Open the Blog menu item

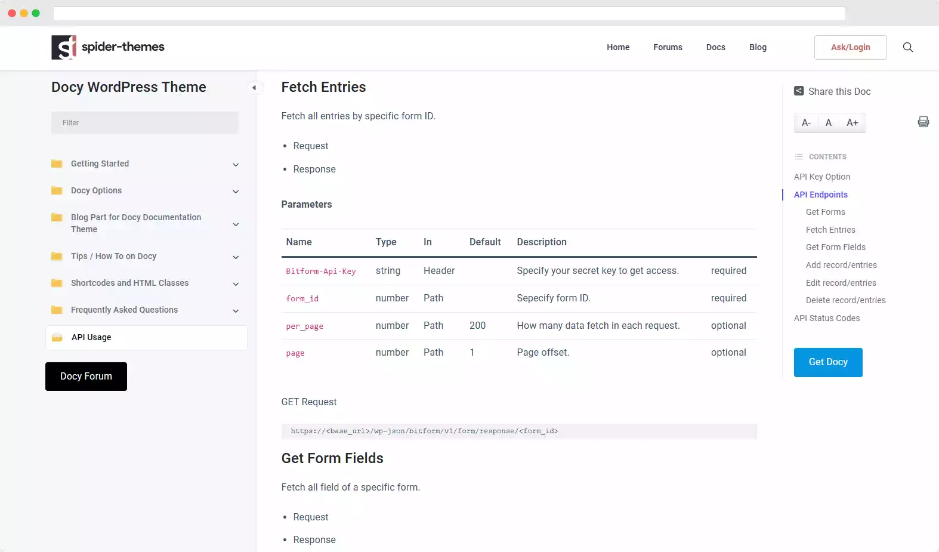[x=758, y=47]
